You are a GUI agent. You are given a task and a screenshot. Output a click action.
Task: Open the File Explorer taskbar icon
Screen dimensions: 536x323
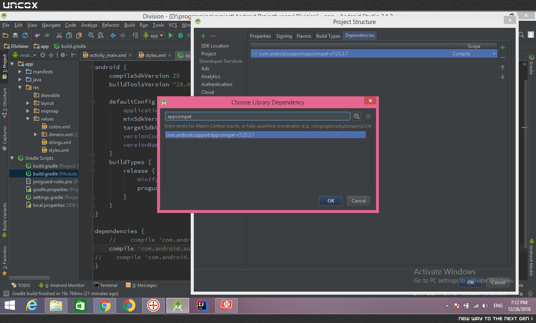56,305
